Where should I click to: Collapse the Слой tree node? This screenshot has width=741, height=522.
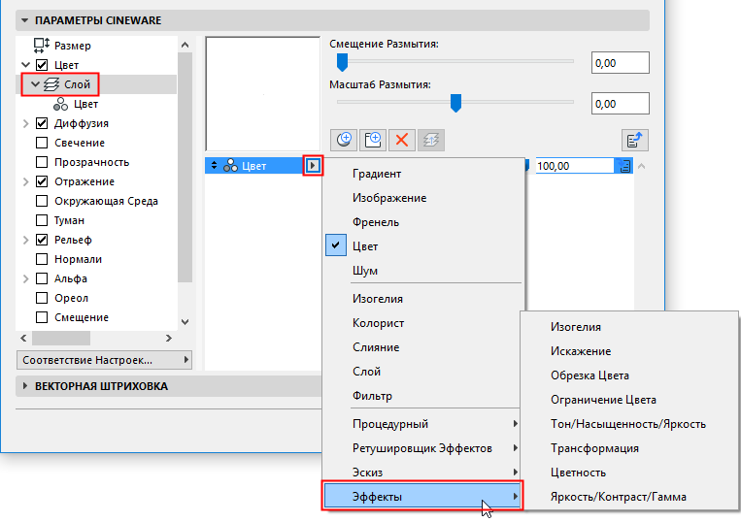35,84
